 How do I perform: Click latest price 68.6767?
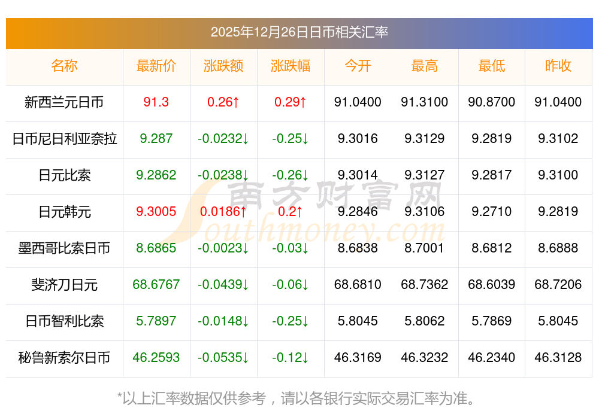156,285
